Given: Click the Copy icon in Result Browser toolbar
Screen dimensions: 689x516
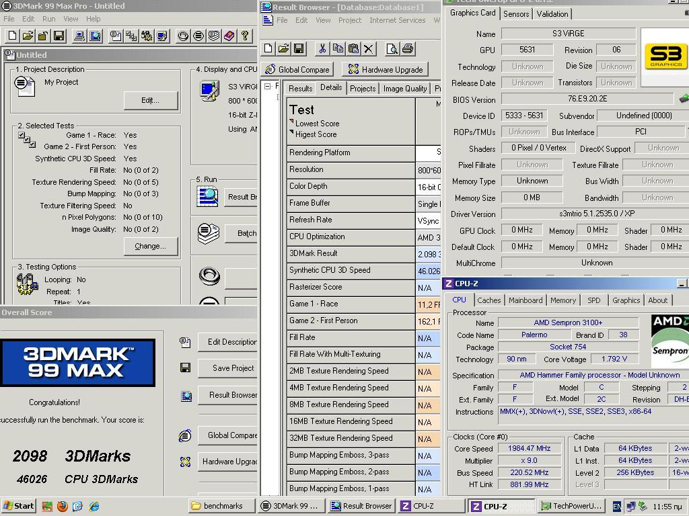Looking at the screenshot, I should click(x=338, y=48).
